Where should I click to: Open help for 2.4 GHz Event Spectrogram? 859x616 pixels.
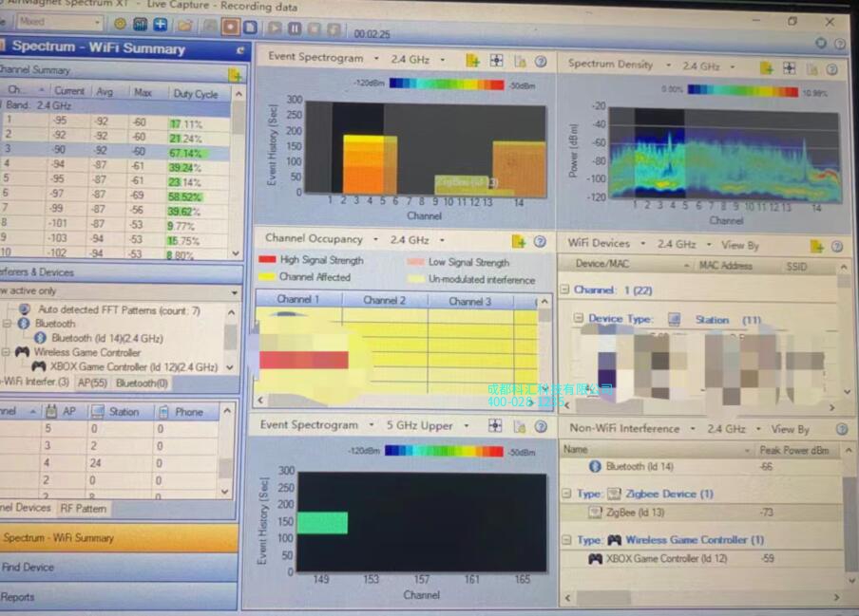[x=541, y=62]
